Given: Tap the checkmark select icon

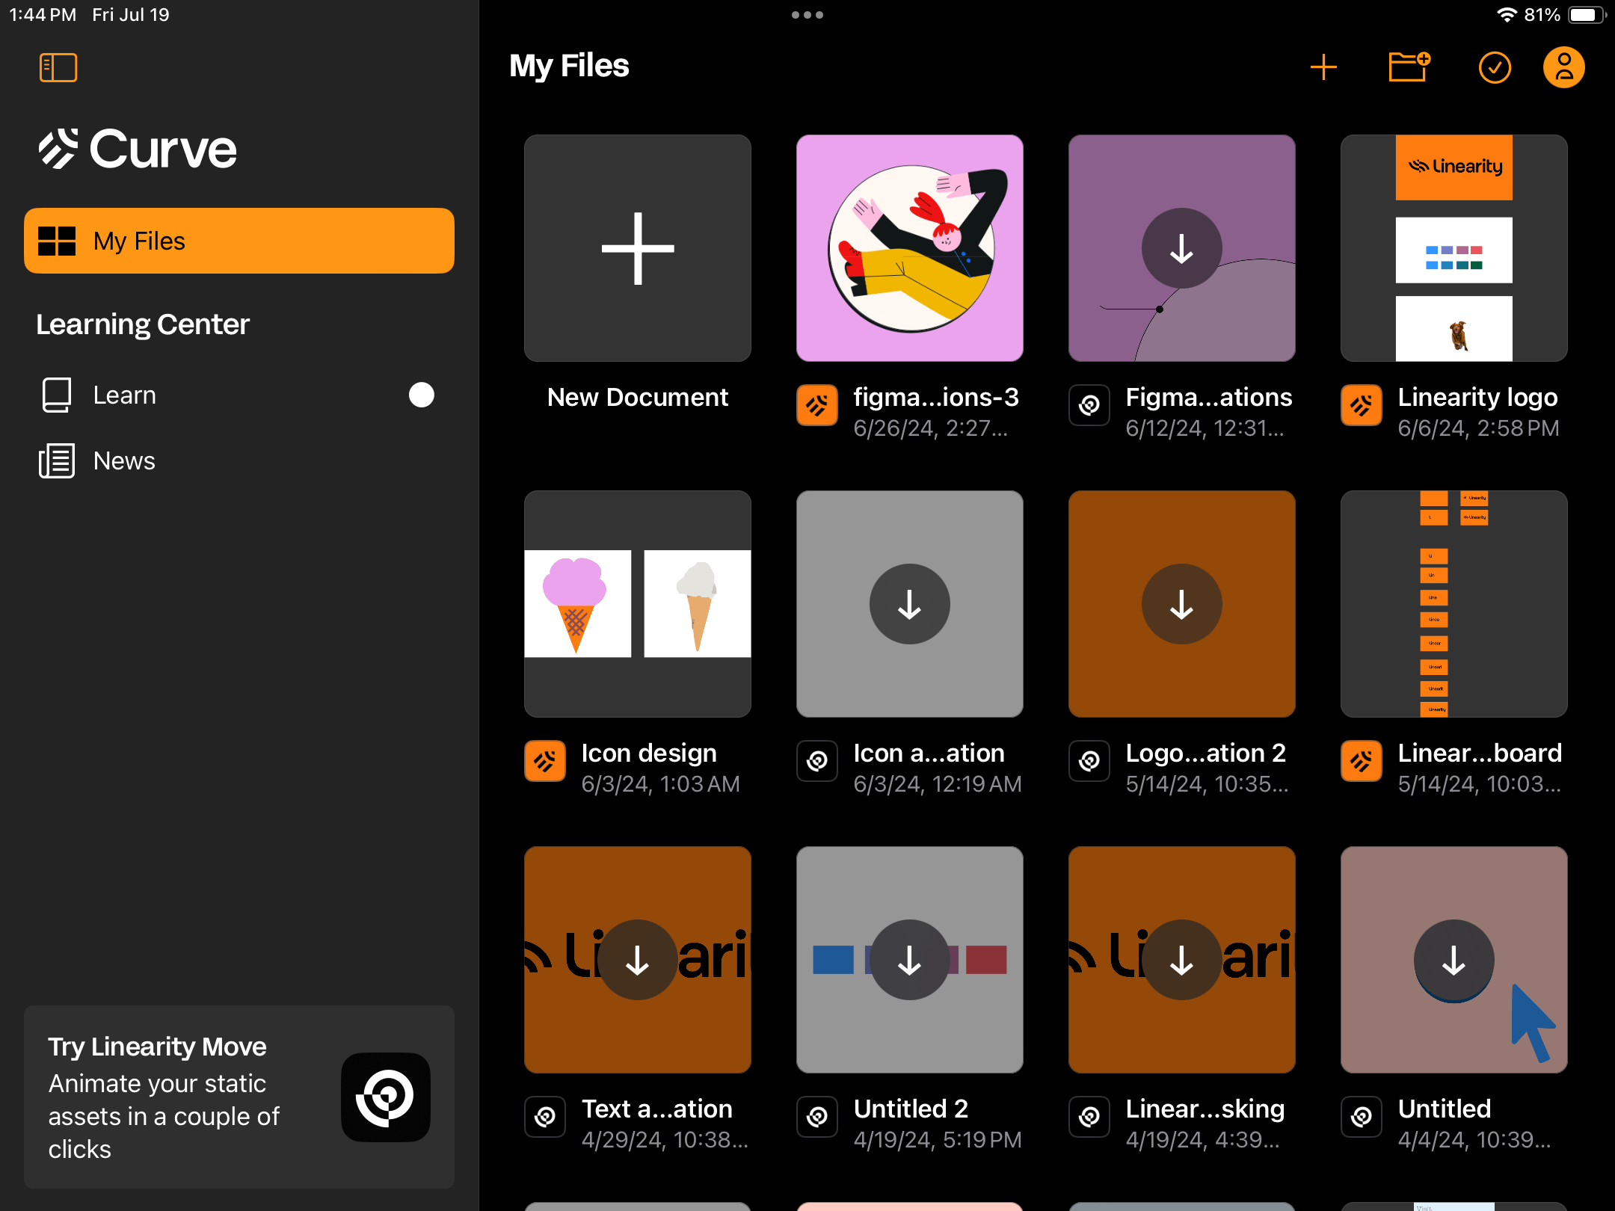Looking at the screenshot, I should 1495,67.
